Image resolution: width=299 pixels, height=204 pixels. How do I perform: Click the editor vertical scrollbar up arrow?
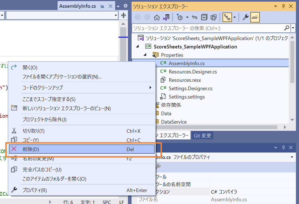[123, 24]
